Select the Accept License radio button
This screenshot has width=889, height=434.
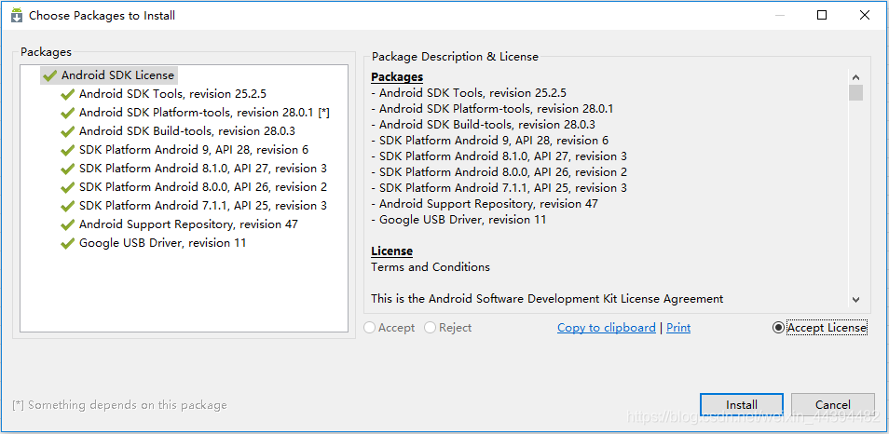click(x=778, y=328)
